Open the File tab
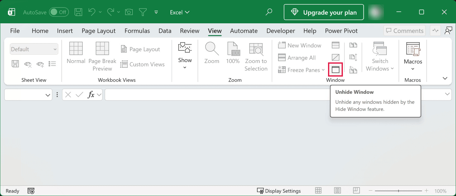The height and width of the screenshot is (196, 456). (15, 31)
